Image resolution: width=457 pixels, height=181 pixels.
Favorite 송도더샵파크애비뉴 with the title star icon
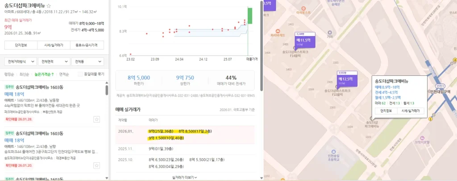[49, 5]
